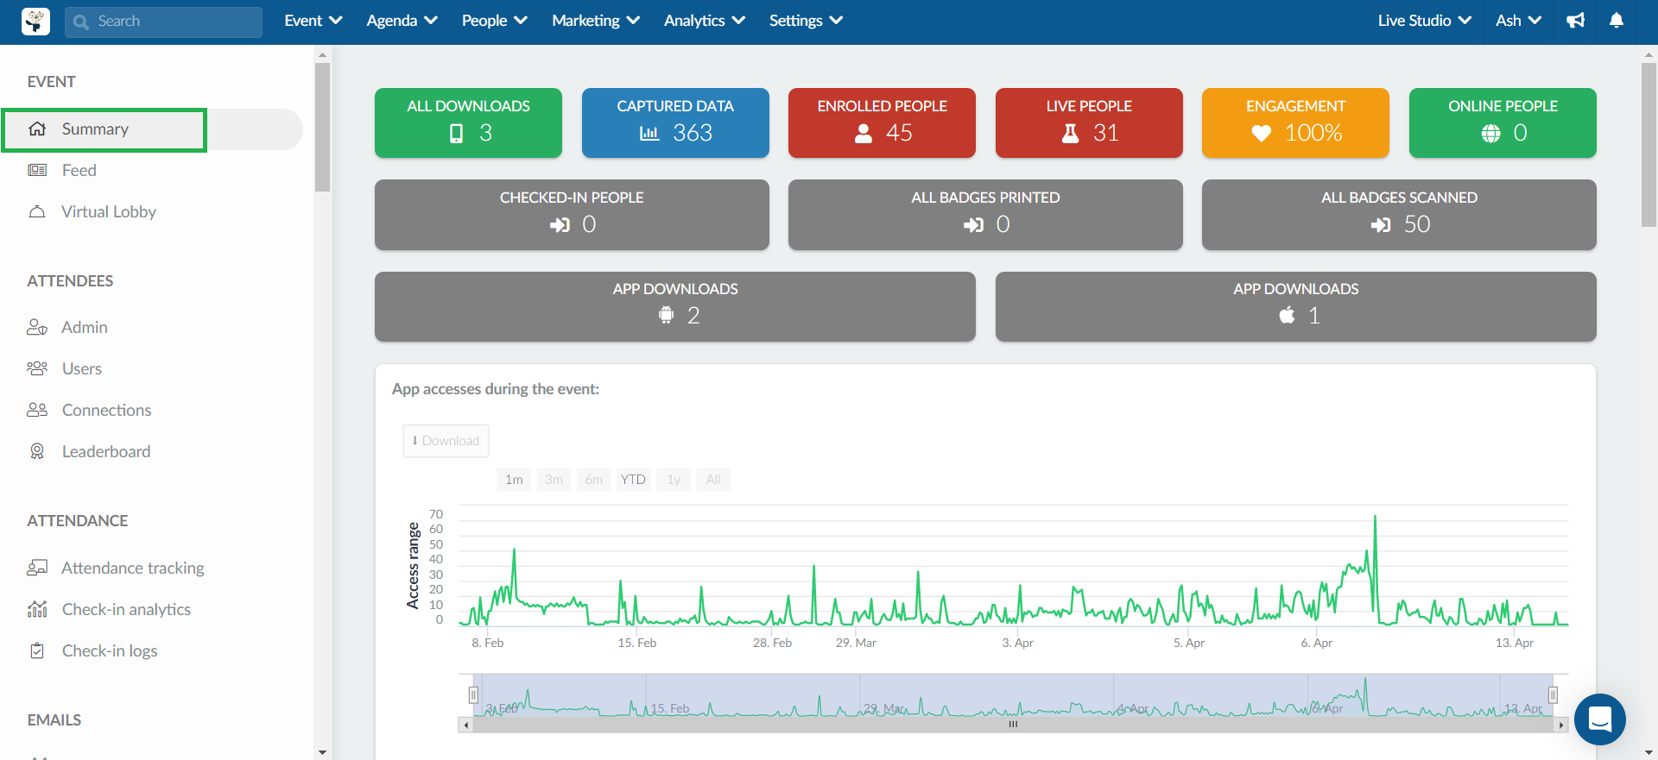Expand the Settings menu

pyautogui.click(x=806, y=21)
